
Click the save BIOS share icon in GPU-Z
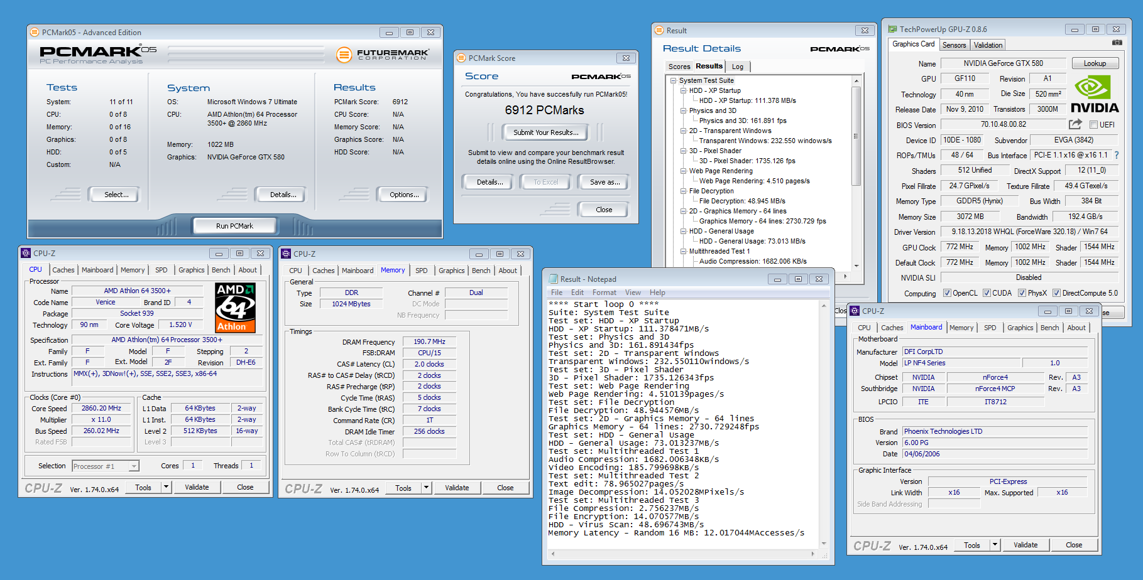[x=1075, y=124]
